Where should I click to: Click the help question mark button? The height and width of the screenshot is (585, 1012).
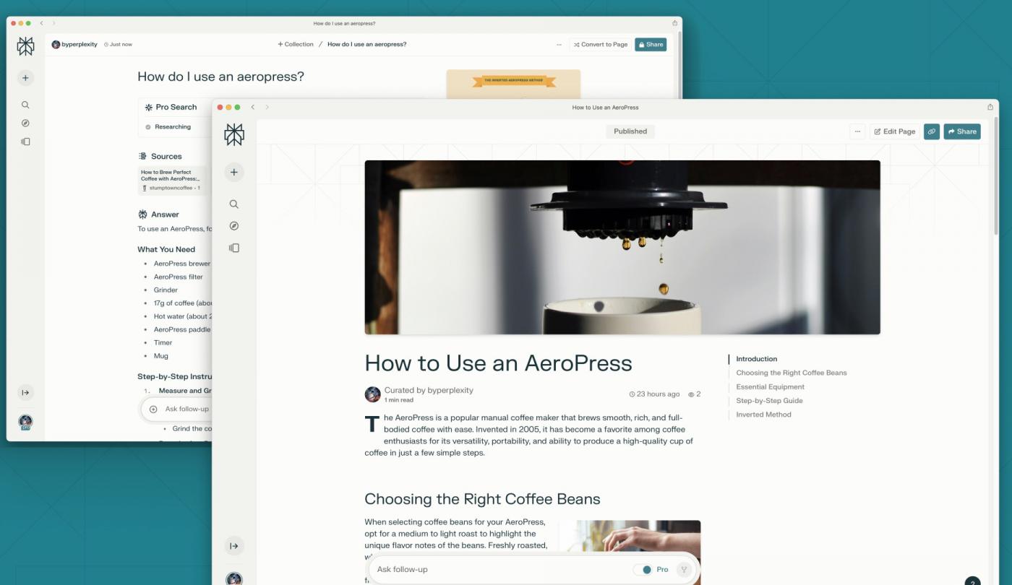tap(973, 581)
